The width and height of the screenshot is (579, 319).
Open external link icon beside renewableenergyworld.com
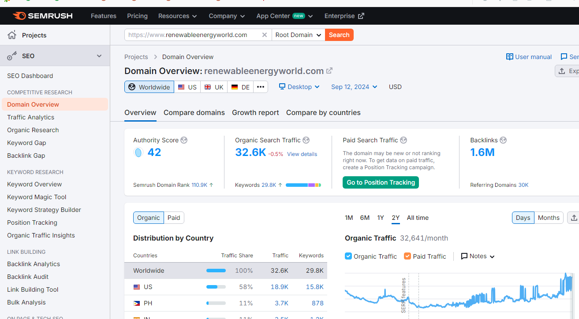[x=329, y=70]
